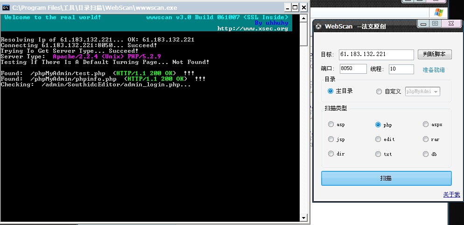Open the phpMyAdmi custom directory dropdown
This screenshot has width=464, height=225.
coord(422,91)
